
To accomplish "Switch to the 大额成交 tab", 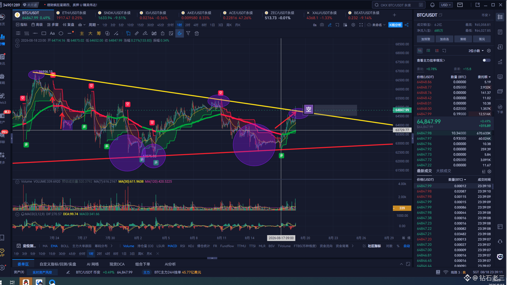I will (x=443, y=171).
